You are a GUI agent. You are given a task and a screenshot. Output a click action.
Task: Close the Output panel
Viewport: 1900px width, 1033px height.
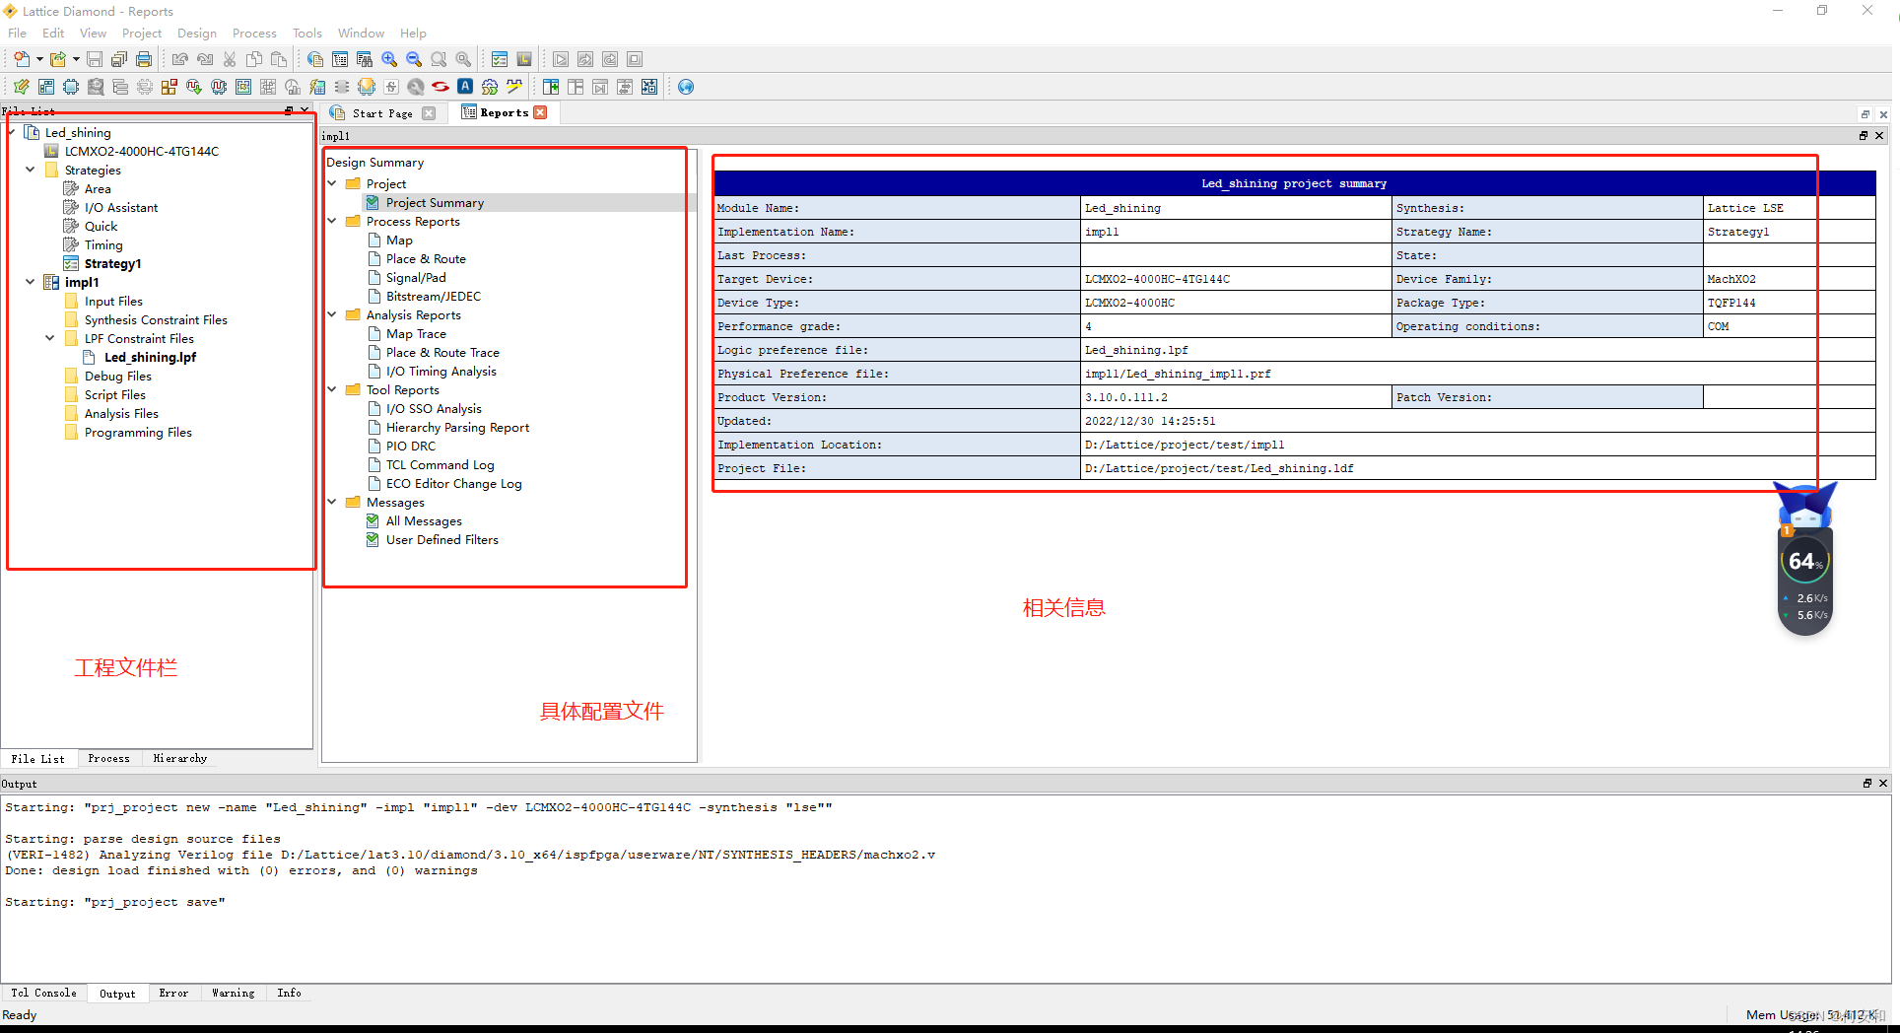click(1883, 783)
